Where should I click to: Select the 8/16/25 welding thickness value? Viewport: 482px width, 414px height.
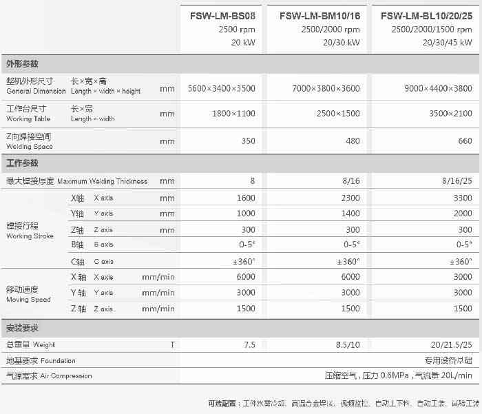point(457,181)
